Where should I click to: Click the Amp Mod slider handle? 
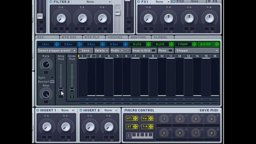pyautogui.click(x=61, y=89)
